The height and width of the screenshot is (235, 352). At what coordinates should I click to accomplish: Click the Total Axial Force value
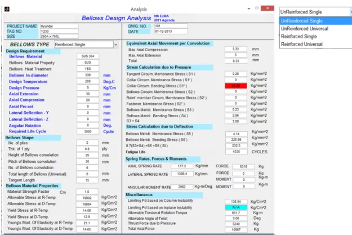(x=236, y=229)
